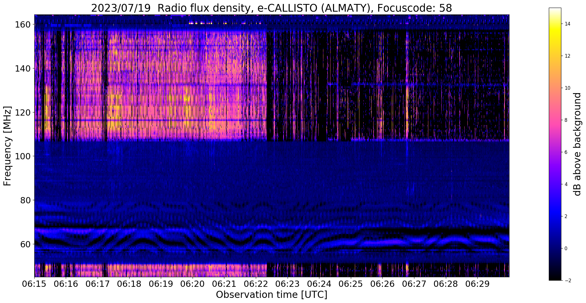Click the colorbar tick label 0
This screenshot has width=586, height=303.
click(x=566, y=248)
